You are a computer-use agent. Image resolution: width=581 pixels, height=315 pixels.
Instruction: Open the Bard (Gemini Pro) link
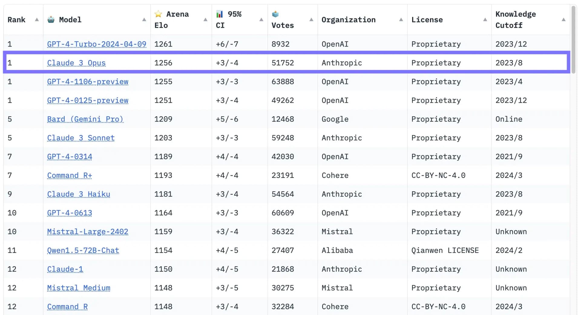pos(85,119)
